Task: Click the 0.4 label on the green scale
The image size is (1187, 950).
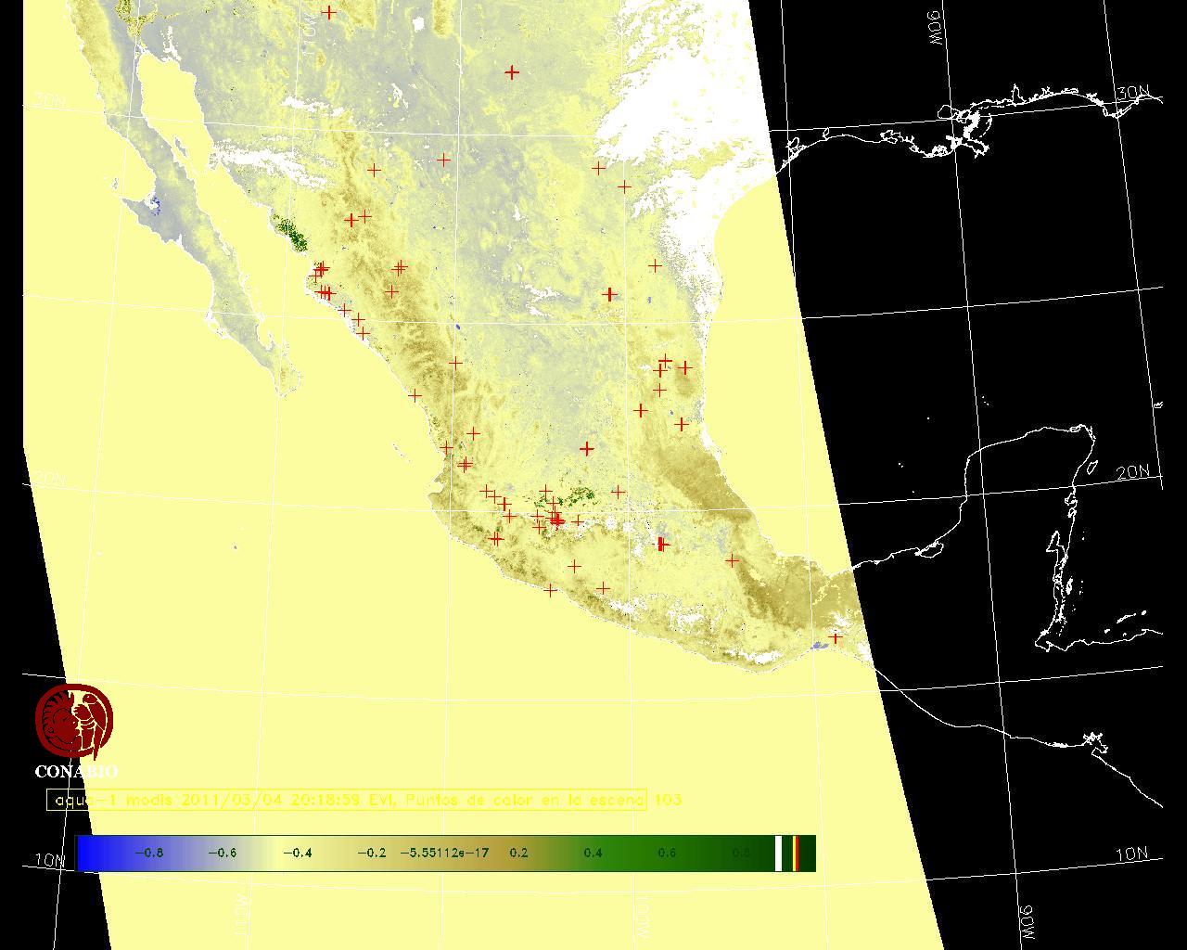Action: 593,853
